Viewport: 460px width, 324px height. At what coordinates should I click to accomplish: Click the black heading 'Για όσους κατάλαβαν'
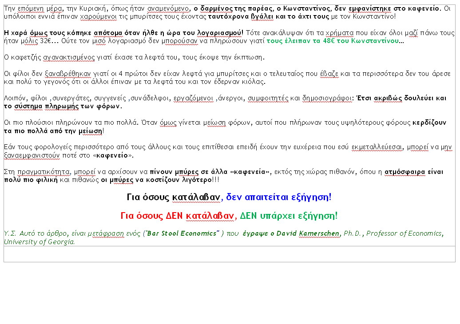pyautogui.click(x=173, y=197)
